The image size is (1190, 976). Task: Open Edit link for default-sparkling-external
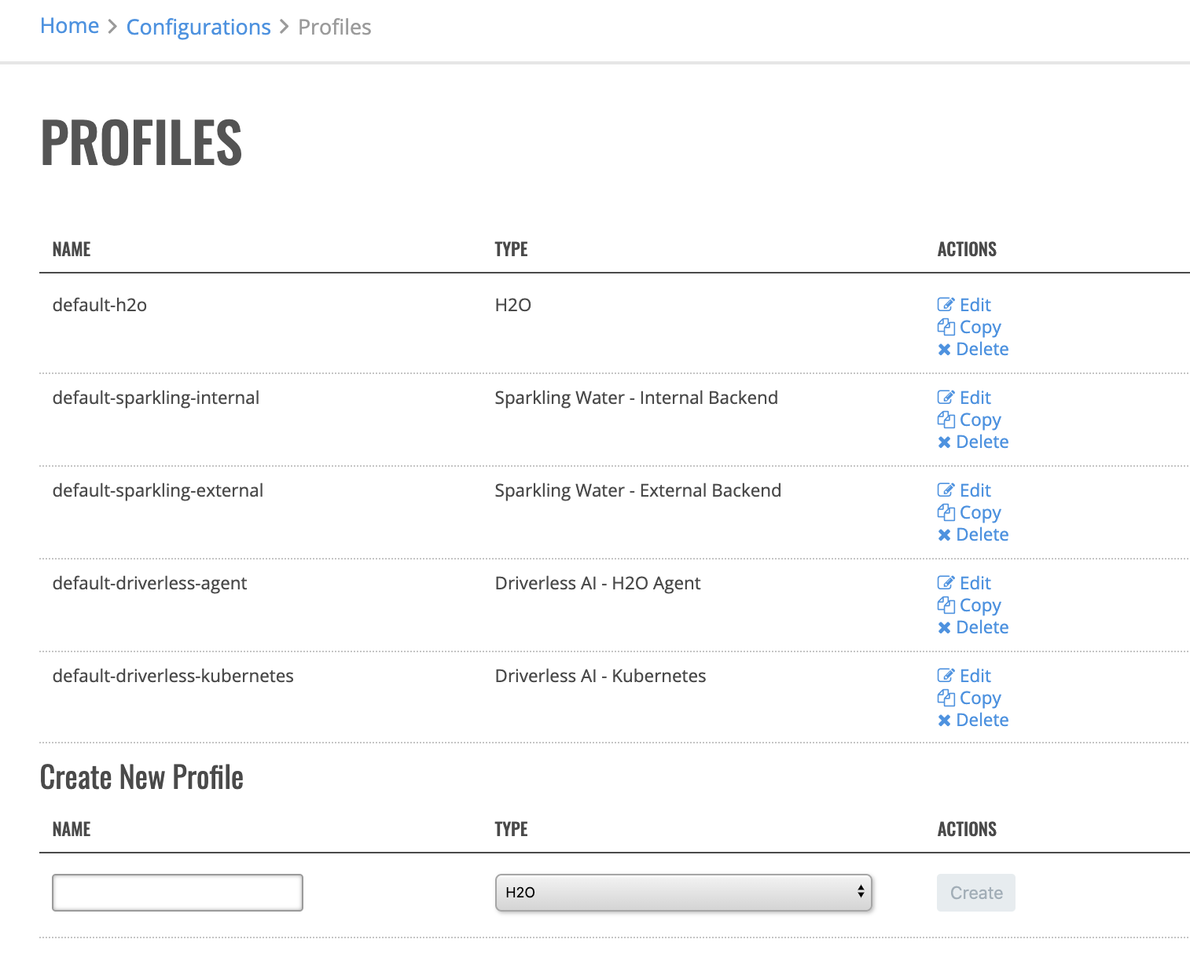click(975, 490)
